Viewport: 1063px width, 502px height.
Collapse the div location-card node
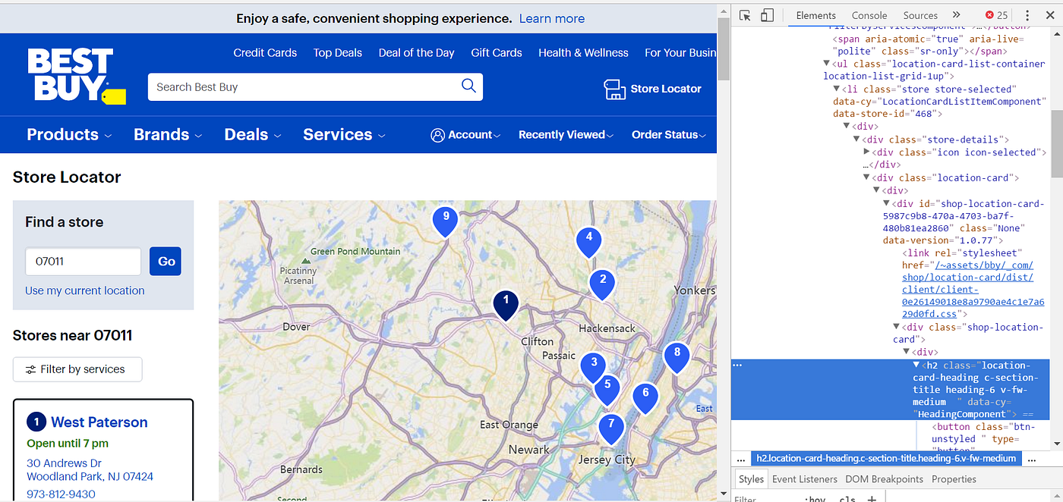tap(866, 177)
